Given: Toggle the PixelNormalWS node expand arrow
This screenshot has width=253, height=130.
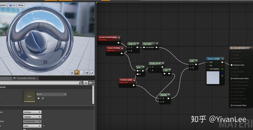Looking at the screenshot, I should (x=134, y=80).
